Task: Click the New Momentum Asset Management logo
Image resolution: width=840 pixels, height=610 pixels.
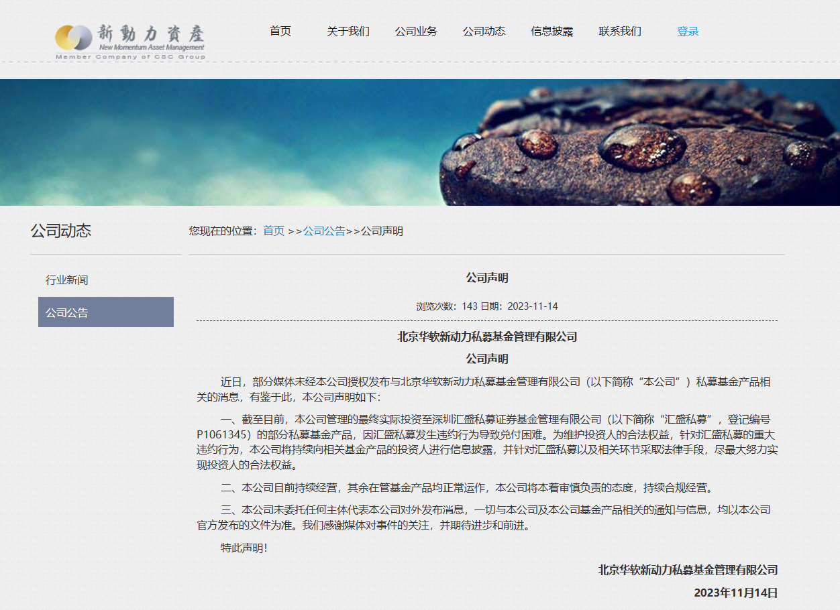Action: pos(130,40)
